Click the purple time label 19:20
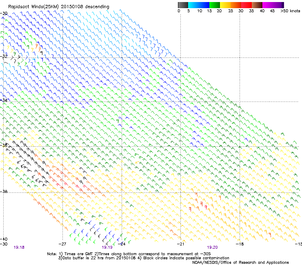 [213, 247]
